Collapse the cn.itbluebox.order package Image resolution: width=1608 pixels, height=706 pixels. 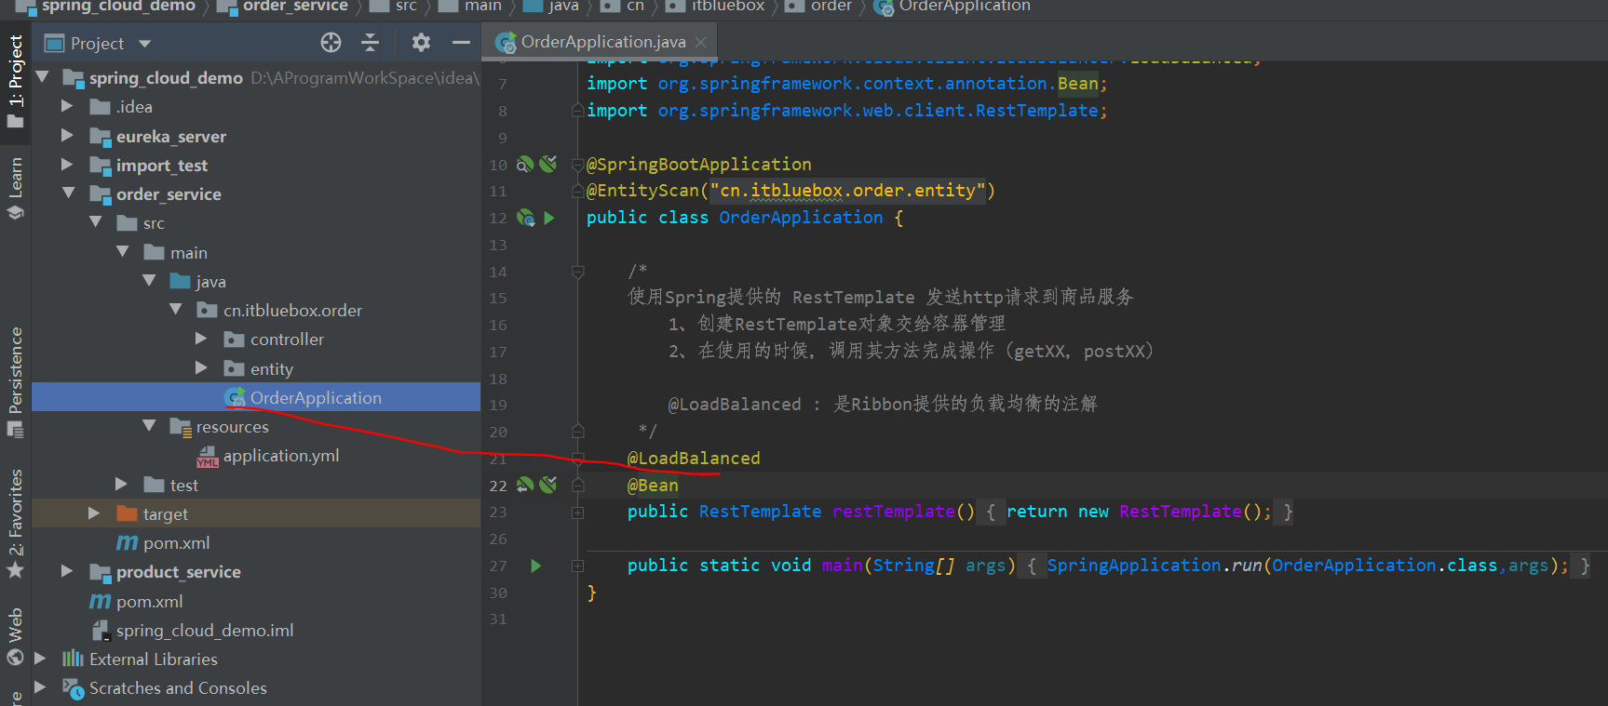[176, 310]
